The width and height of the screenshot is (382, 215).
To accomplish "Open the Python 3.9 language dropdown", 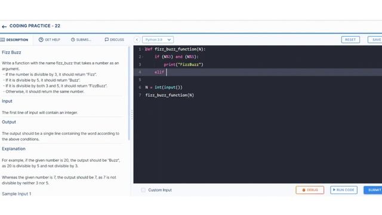I will click(158, 40).
